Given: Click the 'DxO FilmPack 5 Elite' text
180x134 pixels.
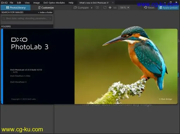Looking at the screenshot, I should point(20,76).
